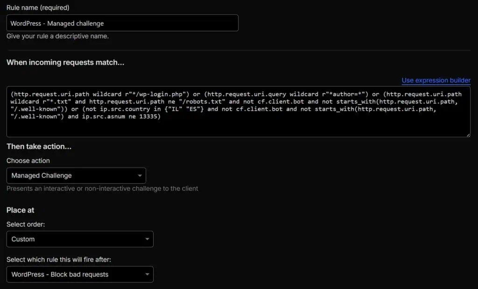Click the 'Give your rule a descriptive name' hint
The image size is (478, 289).
[57, 36]
